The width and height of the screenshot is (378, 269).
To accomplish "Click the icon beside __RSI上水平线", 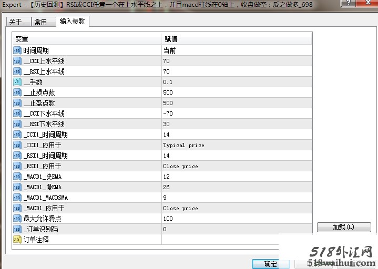I will pos(17,71).
